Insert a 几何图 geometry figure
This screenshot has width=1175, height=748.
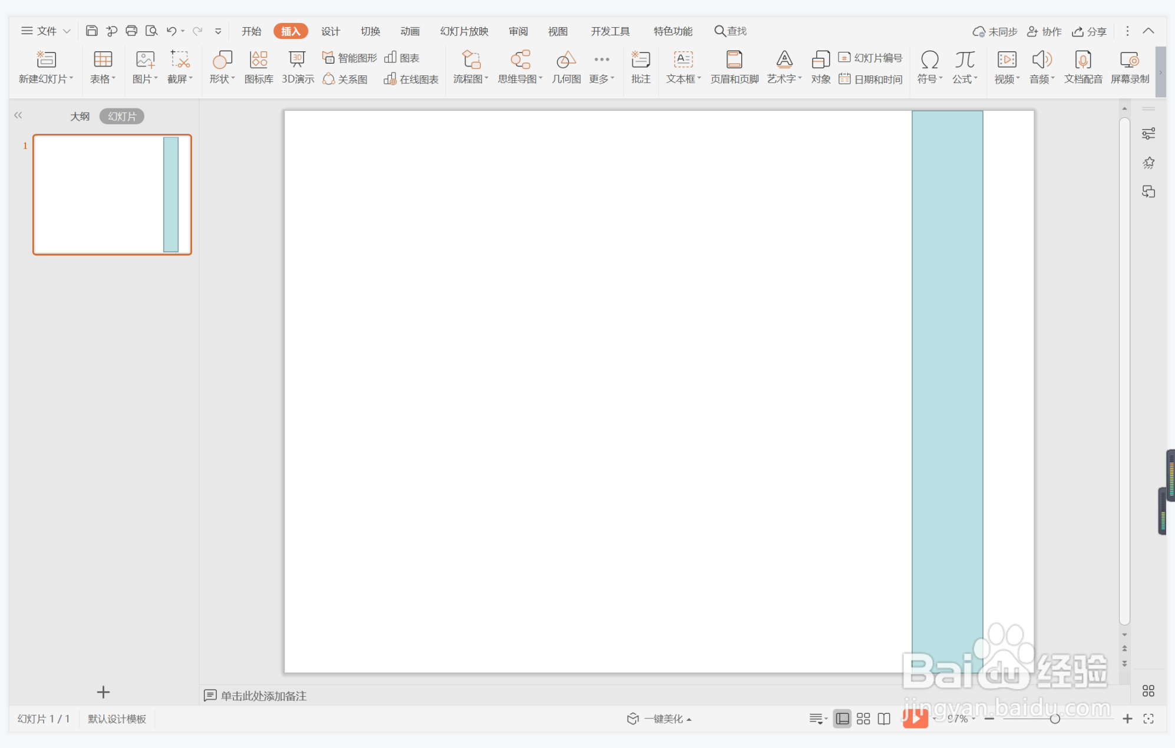(566, 67)
